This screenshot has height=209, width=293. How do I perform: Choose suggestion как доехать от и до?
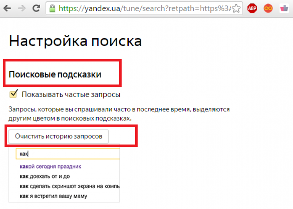pos(45,176)
